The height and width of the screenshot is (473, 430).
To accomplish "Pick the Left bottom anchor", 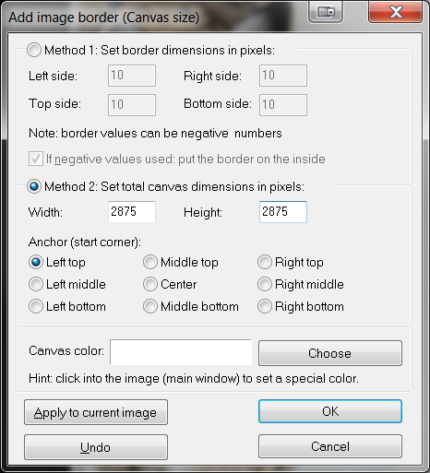I will point(36,306).
